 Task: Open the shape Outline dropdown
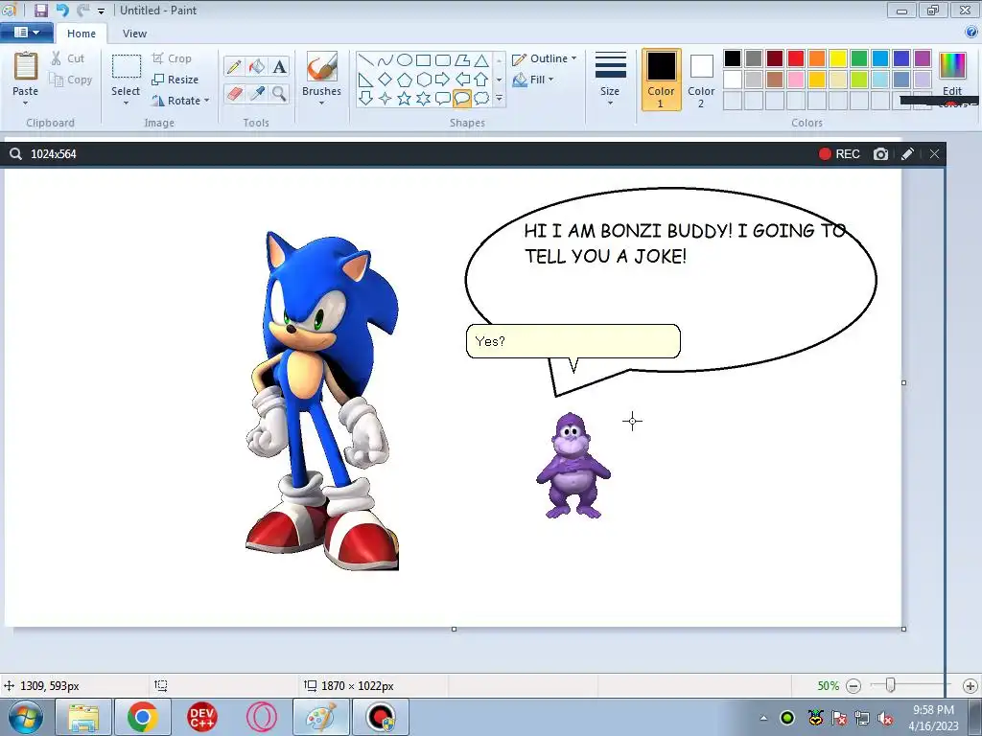coord(545,58)
